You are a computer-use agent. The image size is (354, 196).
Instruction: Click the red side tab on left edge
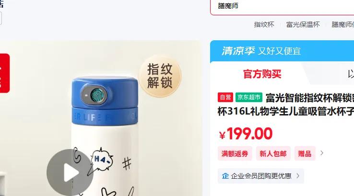pyautogui.click(x=4, y=73)
